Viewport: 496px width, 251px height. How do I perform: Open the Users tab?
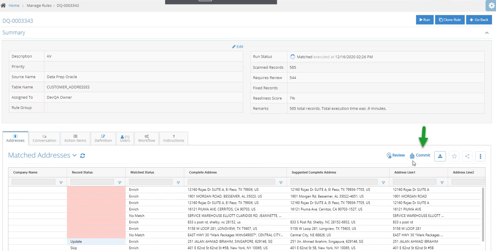125,138
